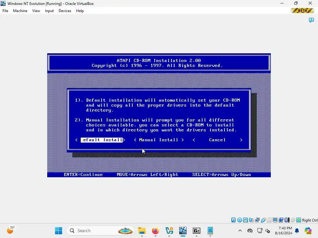Open the Devices menu
The image size is (318, 238).
[65, 11]
